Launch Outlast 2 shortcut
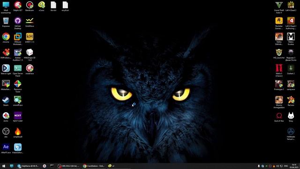 291,69
